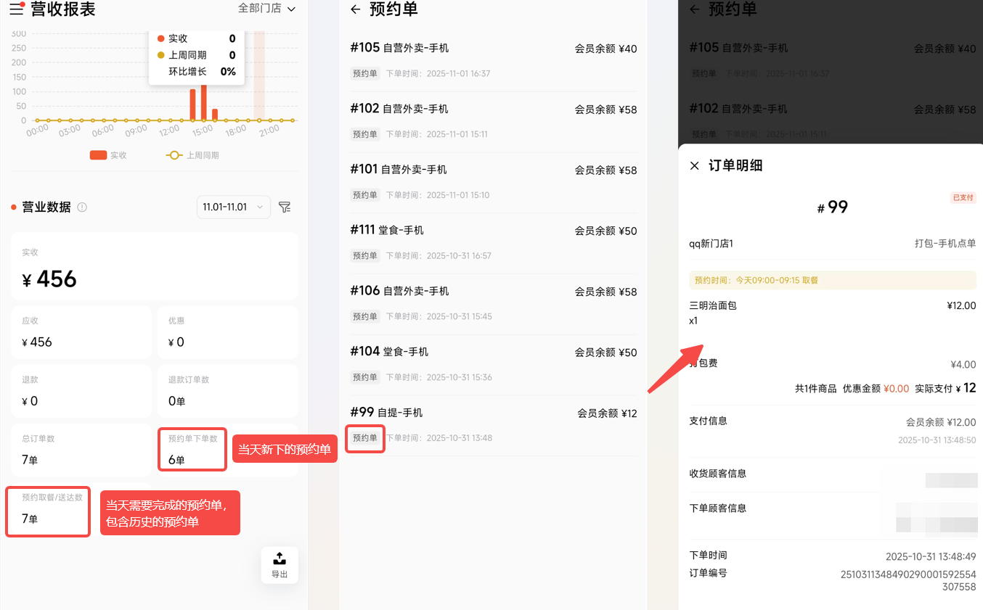Expand the 全部门店 store dropdown
The image size is (983, 610).
tap(267, 9)
